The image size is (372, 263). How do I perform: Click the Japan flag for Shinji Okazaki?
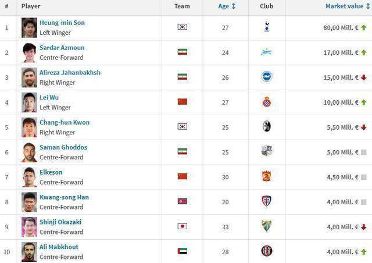pos(182,226)
